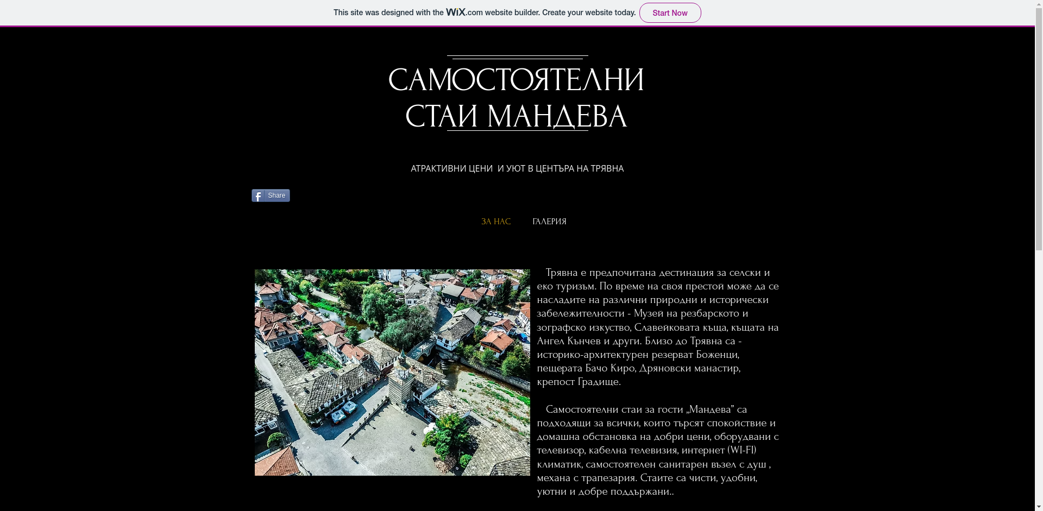
Task: Click the scrollbar up arrow
Action: (x=1038, y=4)
